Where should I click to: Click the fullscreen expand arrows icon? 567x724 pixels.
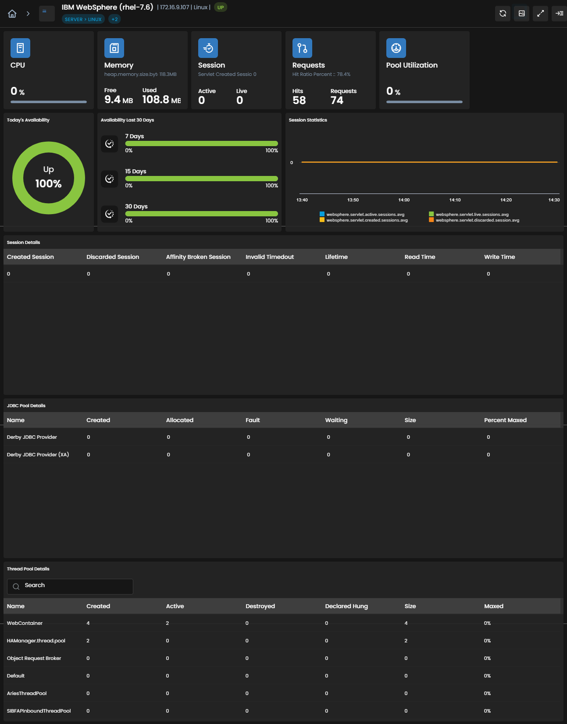tap(540, 14)
